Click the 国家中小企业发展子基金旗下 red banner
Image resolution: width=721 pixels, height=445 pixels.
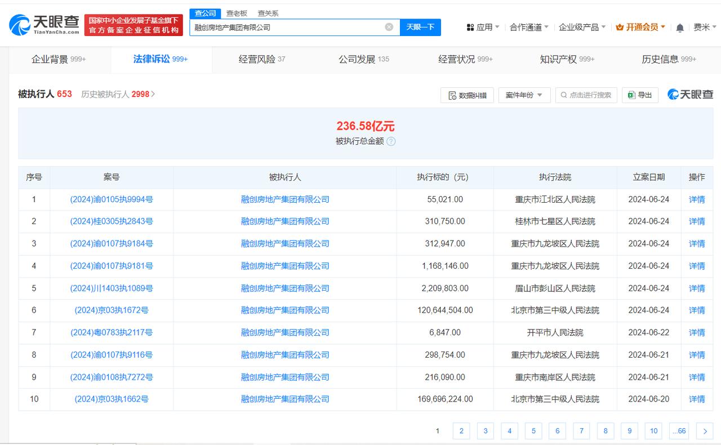click(133, 25)
